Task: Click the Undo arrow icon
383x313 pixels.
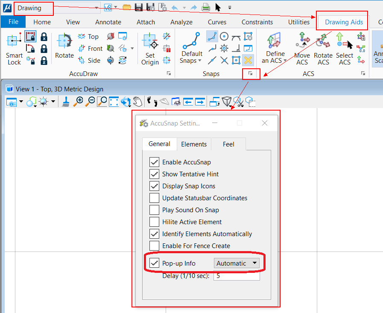Action: 175,8
